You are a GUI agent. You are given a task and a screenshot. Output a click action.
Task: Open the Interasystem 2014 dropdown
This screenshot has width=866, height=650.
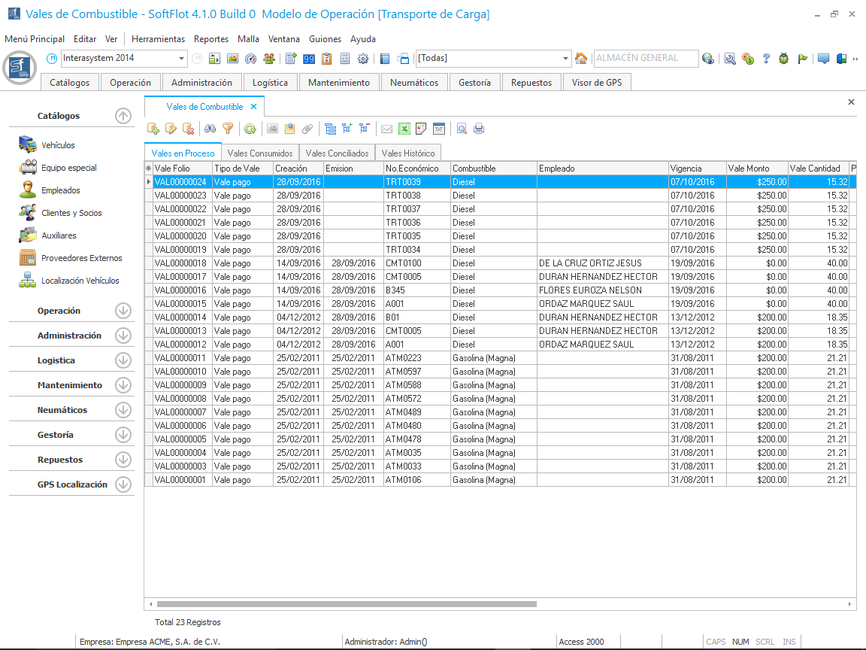coord(182,59)
